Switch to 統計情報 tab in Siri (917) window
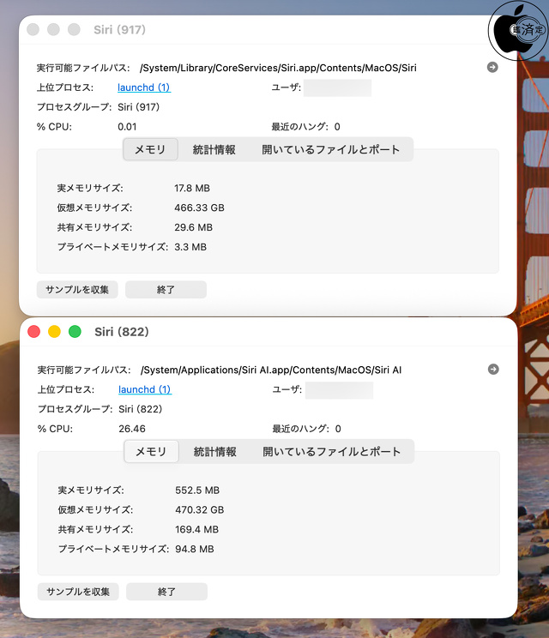The image size is (549, 638). pos(214,149)
